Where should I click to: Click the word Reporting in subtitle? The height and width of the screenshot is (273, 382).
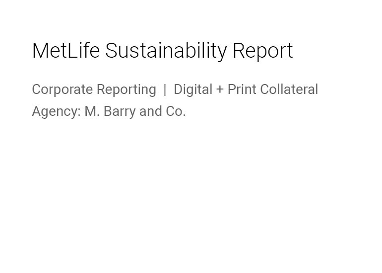(x=127, y=90)
